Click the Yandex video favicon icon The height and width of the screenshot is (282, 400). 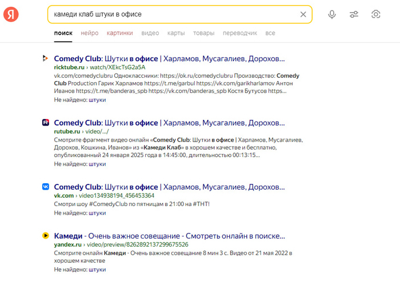[x=45, y=235]
